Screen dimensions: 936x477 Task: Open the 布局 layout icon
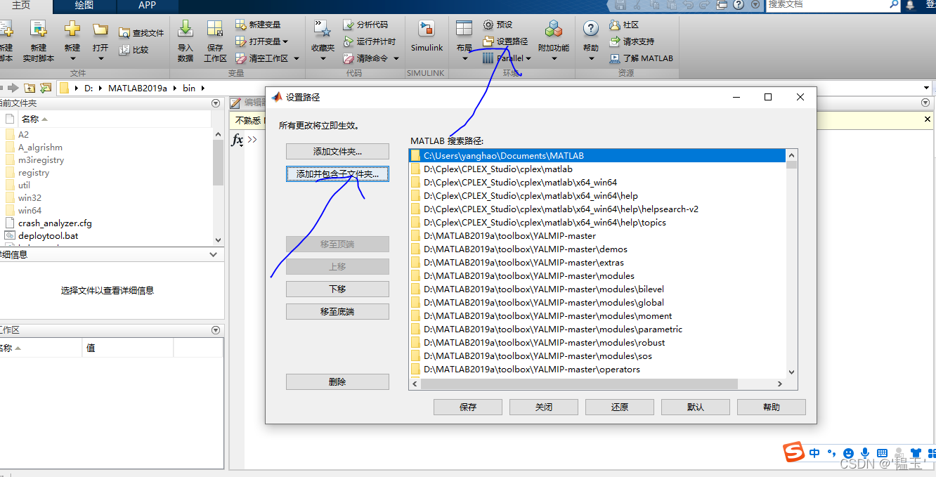point(464,29)
